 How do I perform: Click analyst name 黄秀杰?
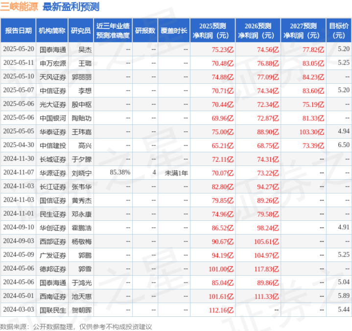click(81, 200)
